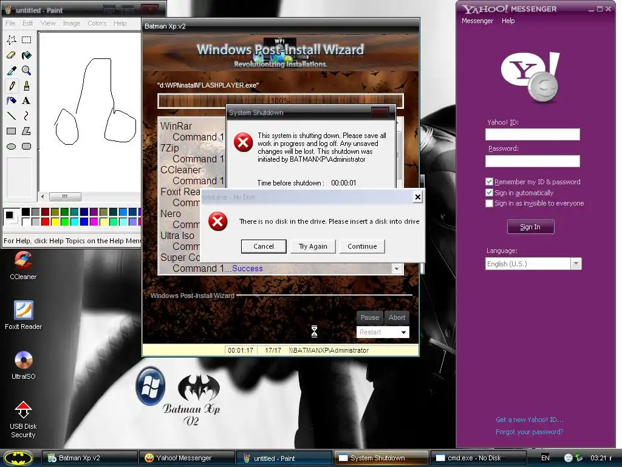The width and height of the screenshot is (622, 467).
Task: Open the Language dropdown in Yahoo Messenger
Action: coord(576,264)
